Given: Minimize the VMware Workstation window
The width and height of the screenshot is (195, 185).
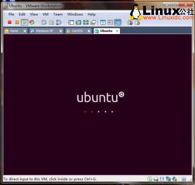Looking at the screenshot, I should pos(167,5).
